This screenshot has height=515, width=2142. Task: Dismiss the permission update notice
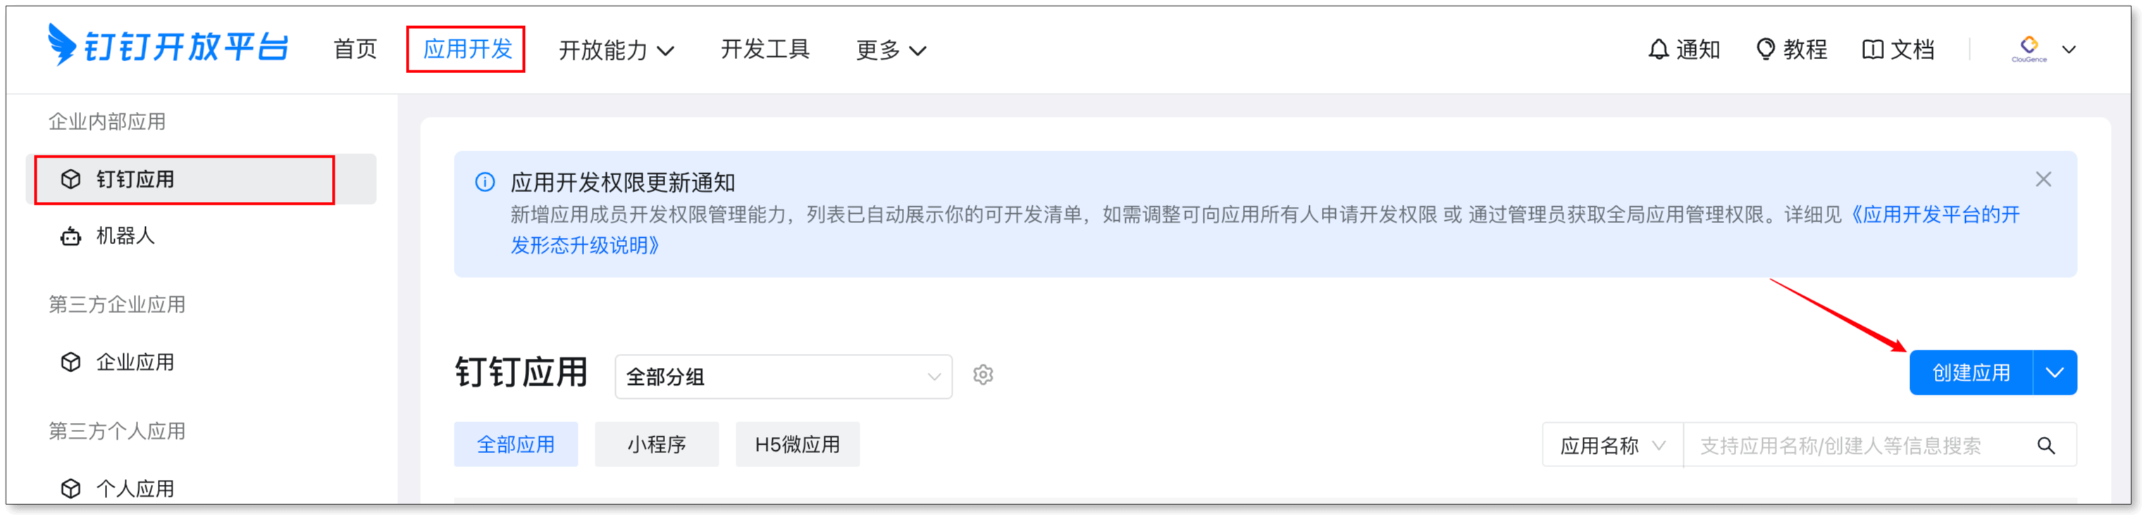coord(2043,179)
